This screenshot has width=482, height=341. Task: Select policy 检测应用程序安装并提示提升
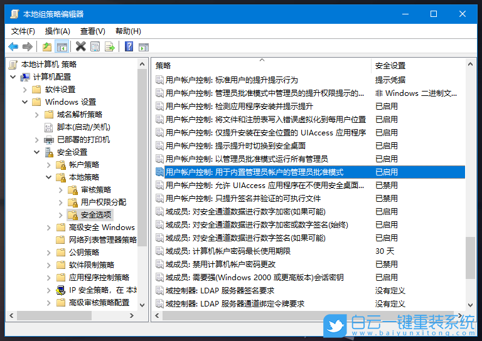pos(239,107)
